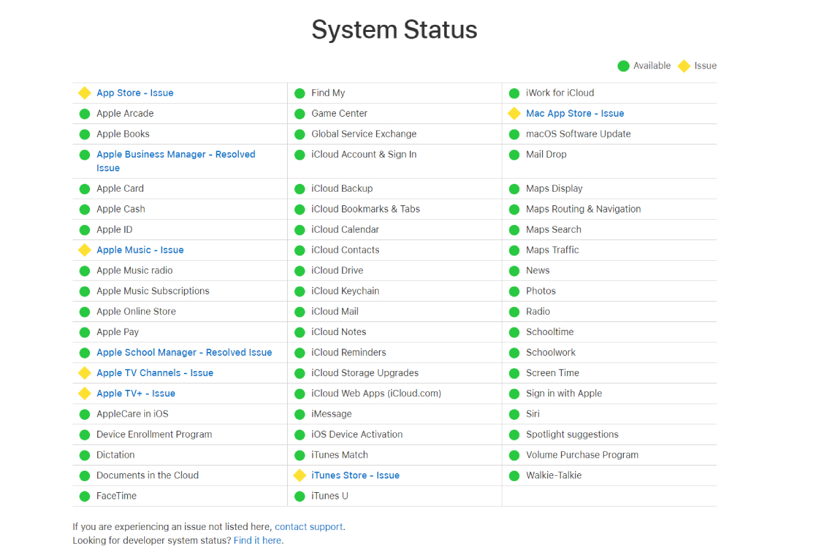Open the iTunes Store - Issue link
Viewport: 835px width, 560px height.
point(356,475)
